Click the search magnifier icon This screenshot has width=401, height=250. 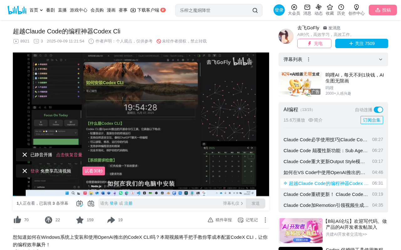(x=255, y=10)
